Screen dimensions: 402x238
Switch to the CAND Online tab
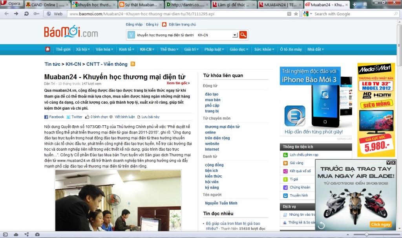(x=48, y=5)
